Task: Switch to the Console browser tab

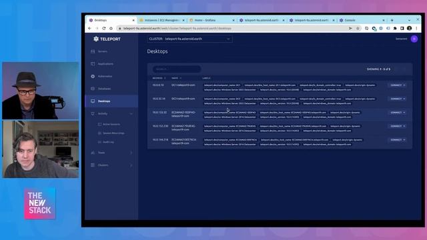Action: click(362, 20)
